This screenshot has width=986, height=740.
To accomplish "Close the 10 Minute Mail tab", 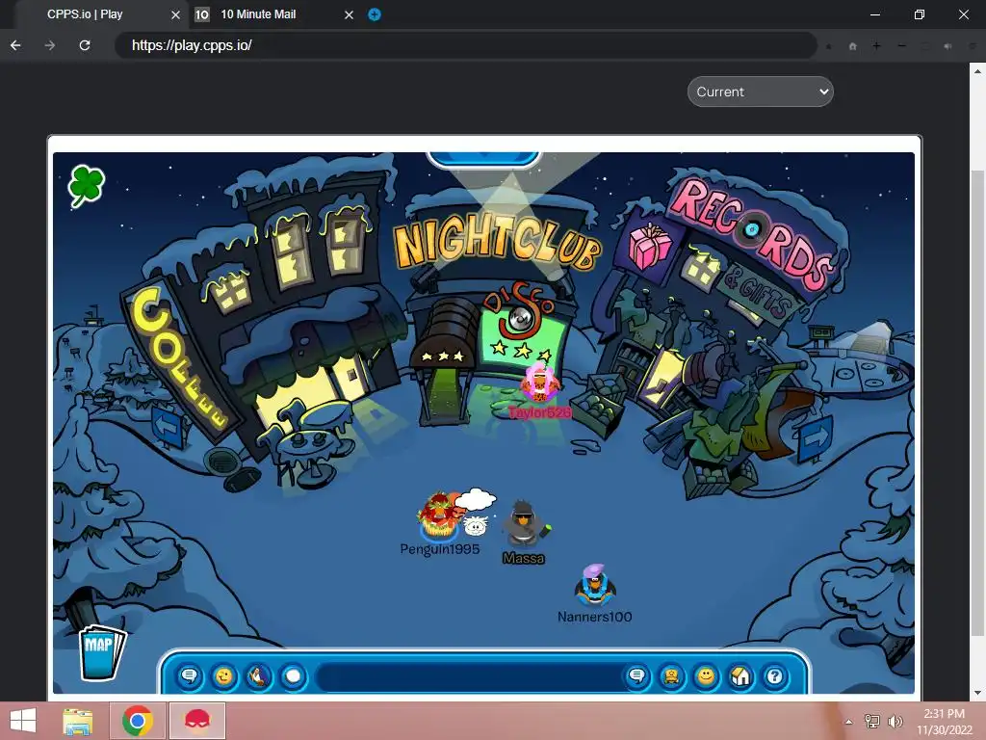I will click(x=349, y=14).
